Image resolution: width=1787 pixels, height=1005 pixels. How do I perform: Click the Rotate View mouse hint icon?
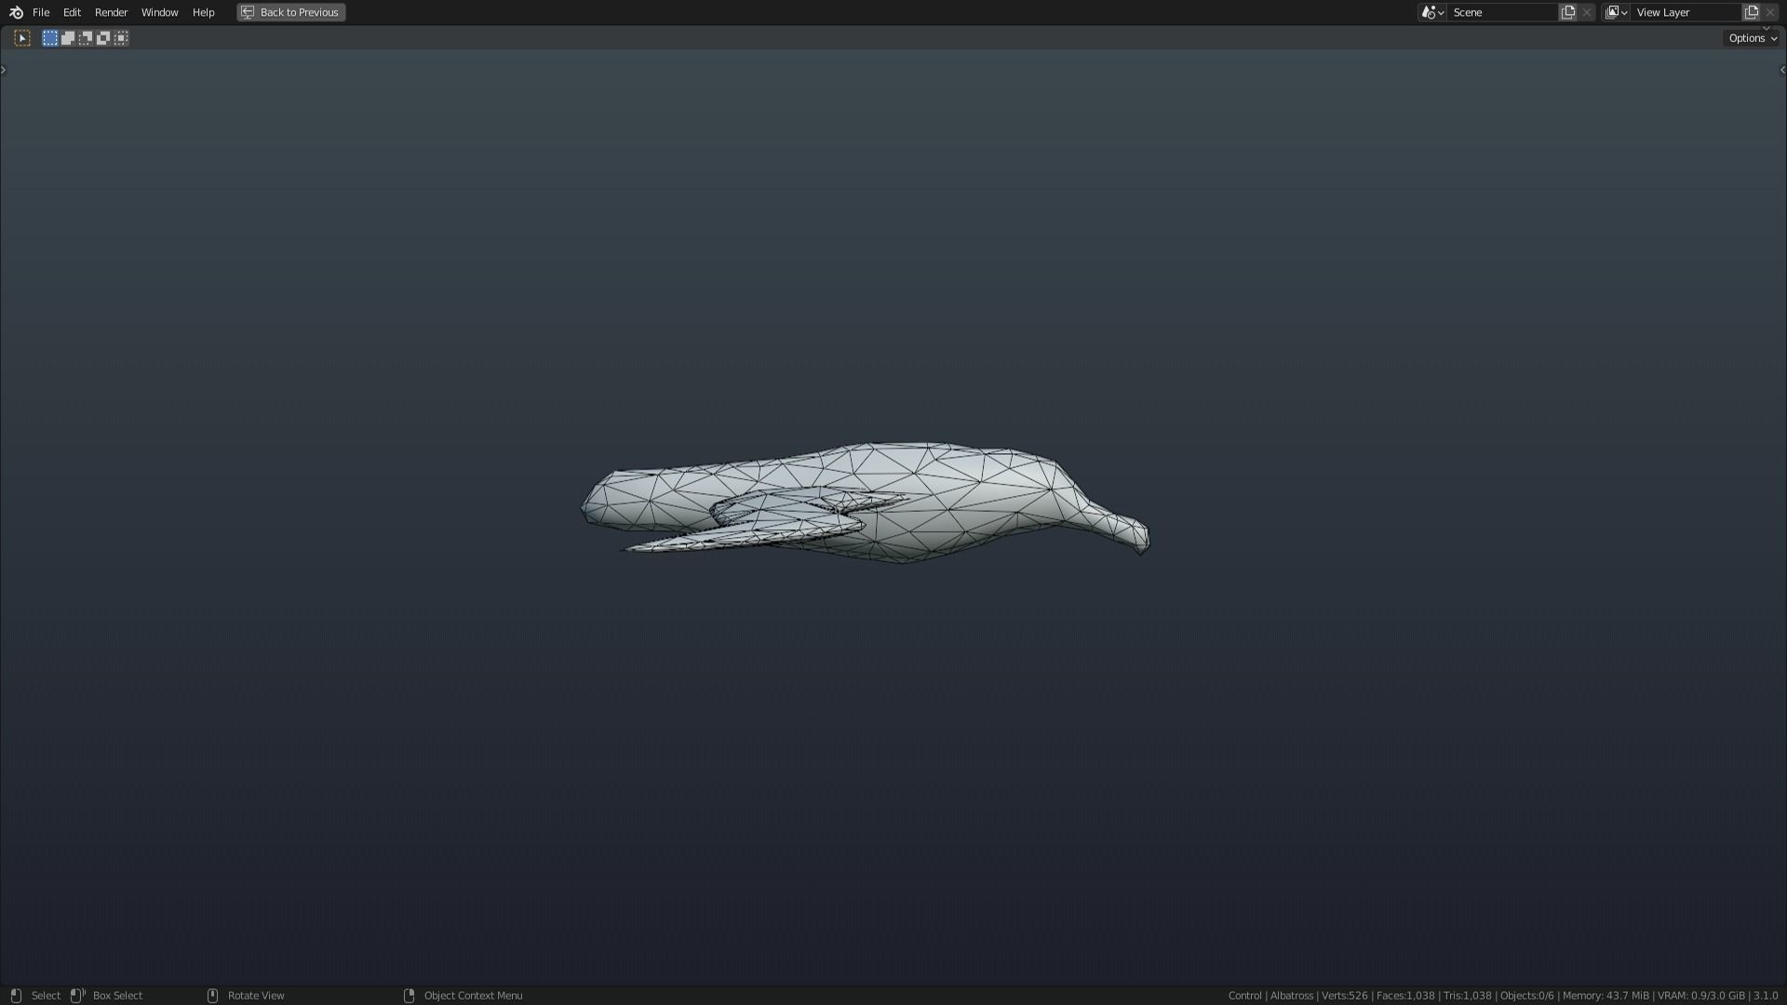[x=212, y=996]
